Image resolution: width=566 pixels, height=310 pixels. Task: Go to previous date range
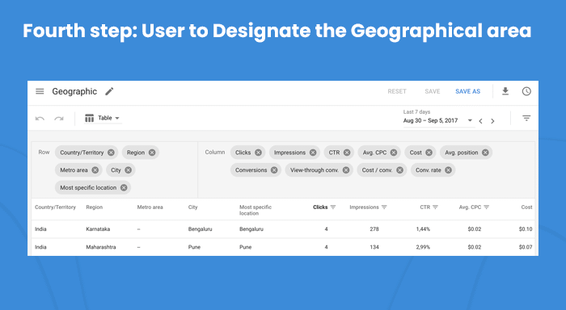[480, 121]
